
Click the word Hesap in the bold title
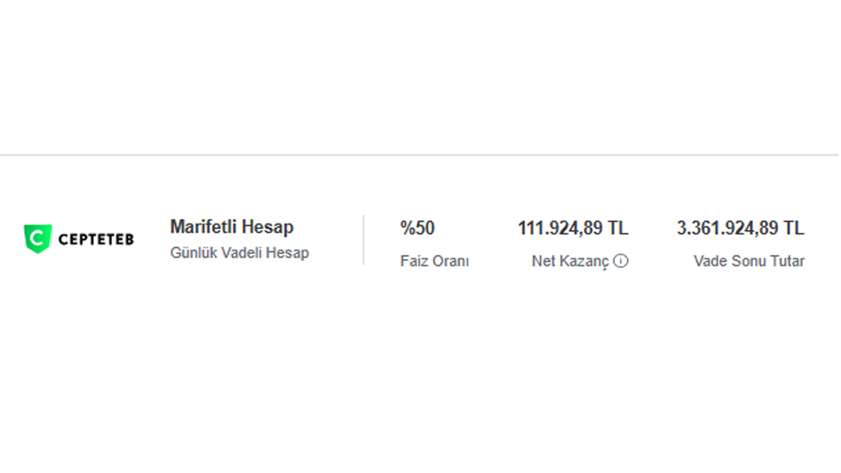[268, 227]
